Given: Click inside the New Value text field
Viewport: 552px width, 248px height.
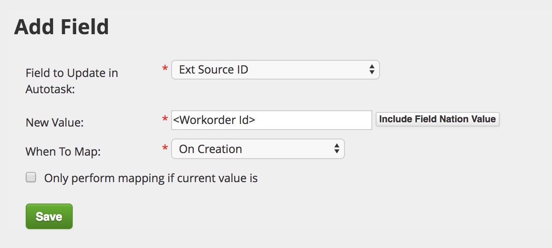Looking at the screenshot, I should [x=271, y=120].
